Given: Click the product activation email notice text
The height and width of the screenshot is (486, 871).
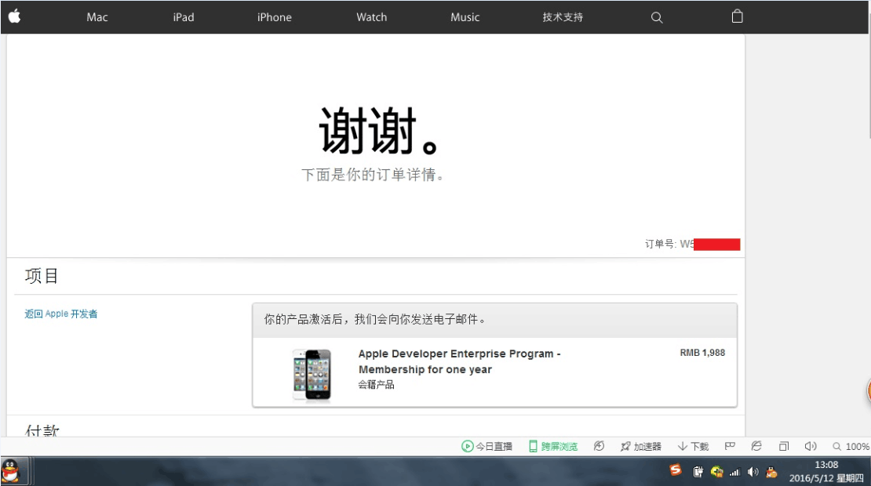Looking at the screenshot, I should click(x=375, y=319).
